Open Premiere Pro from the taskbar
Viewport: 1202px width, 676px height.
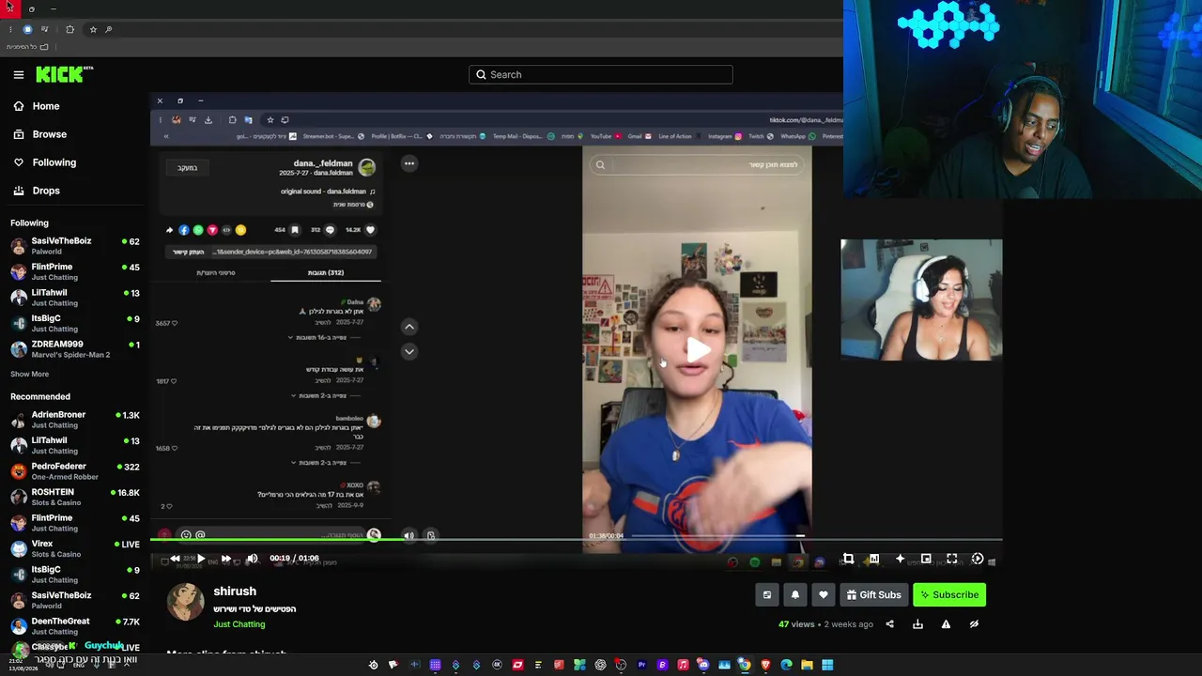coord(641,665)
